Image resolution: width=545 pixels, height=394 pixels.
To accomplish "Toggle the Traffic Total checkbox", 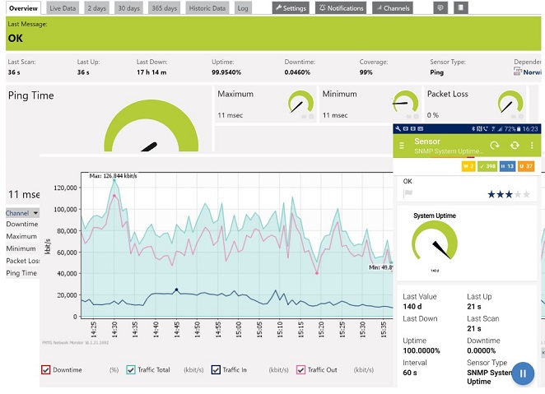I will click(131, 369).
